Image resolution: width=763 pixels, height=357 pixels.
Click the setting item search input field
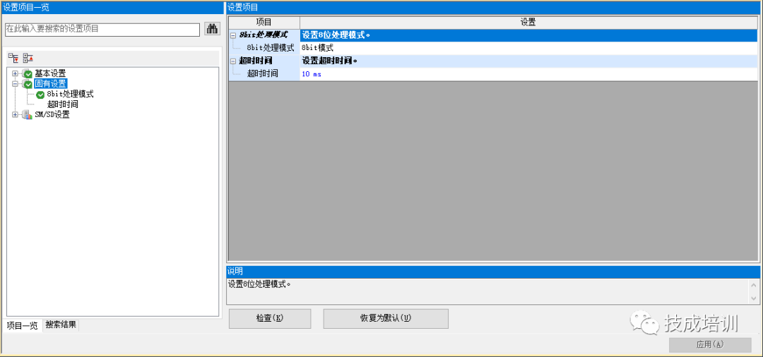point(102,29)
